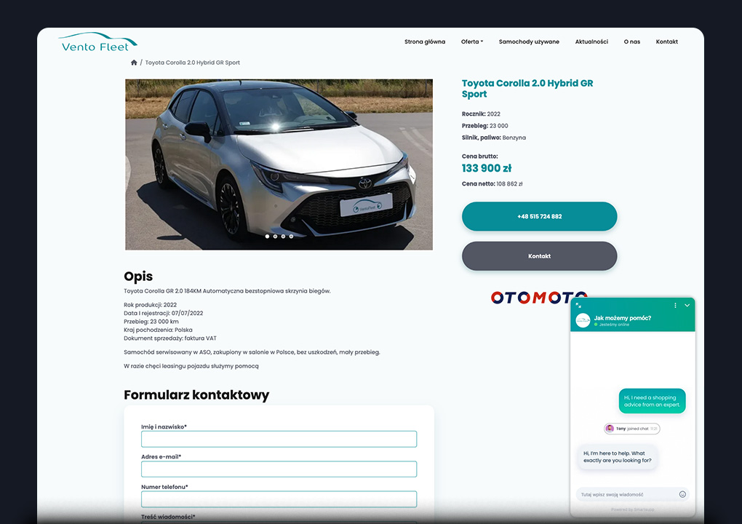Click the 'Tony joined chat' notice
Image resolution: width=742 pixels, height=524 pixels.
631,429
